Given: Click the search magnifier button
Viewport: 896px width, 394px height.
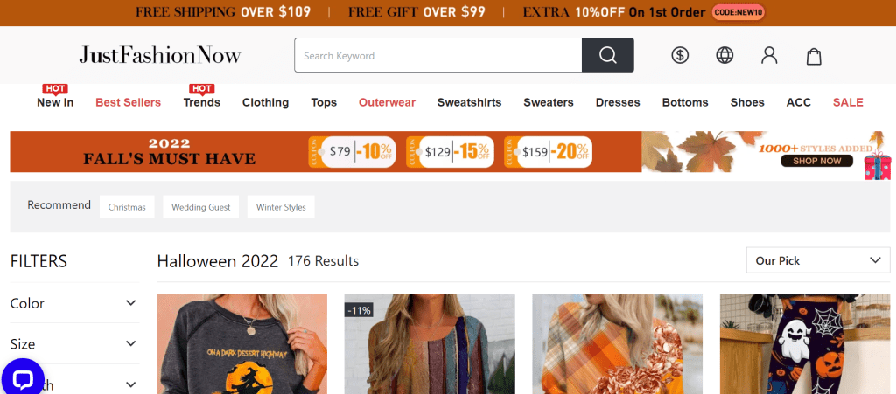Looking at the screenshot, I should [x=607, y=55].
